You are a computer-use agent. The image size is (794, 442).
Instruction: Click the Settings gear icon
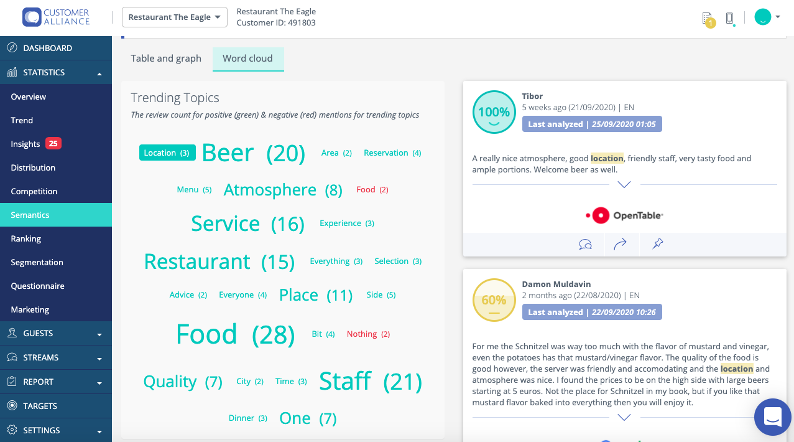pyautogui.click(x=12, y=430)
